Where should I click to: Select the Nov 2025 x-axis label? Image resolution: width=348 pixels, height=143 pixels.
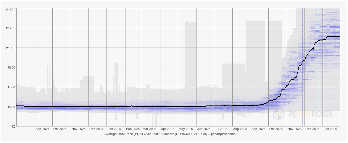[294, 129]
